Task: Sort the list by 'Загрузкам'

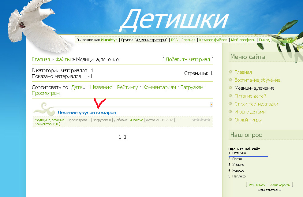Action: pyautogui.click(x=192, y=87)
